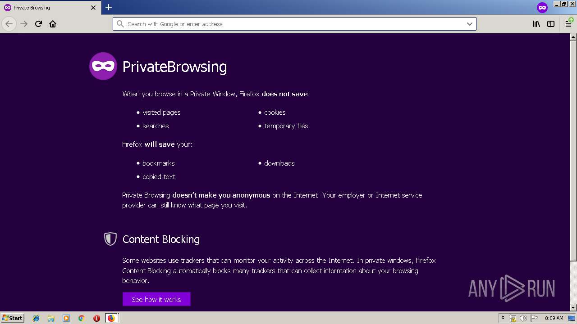Click the 8:09 AM system clock
The width and height of the screenshot is (577, 324).
pyautogui.click(x=554, y=318)
